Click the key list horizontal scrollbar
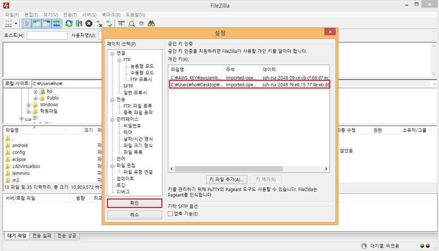 point(229,169)
